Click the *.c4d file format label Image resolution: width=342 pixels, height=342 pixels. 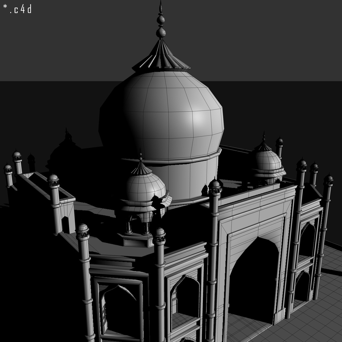point(18,9)
